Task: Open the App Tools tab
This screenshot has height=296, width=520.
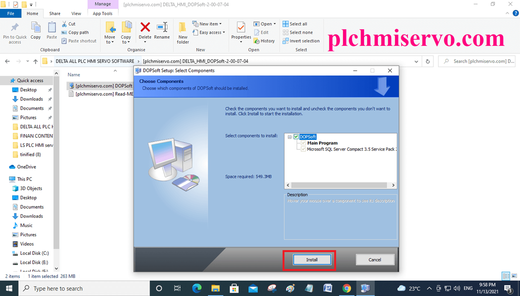Action: pyautogui.click(x=103, y=14)
